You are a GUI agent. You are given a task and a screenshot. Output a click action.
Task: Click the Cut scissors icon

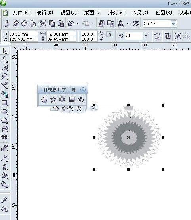(43, 23)
